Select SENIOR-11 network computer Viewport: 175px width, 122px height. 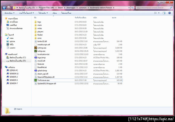13,74
